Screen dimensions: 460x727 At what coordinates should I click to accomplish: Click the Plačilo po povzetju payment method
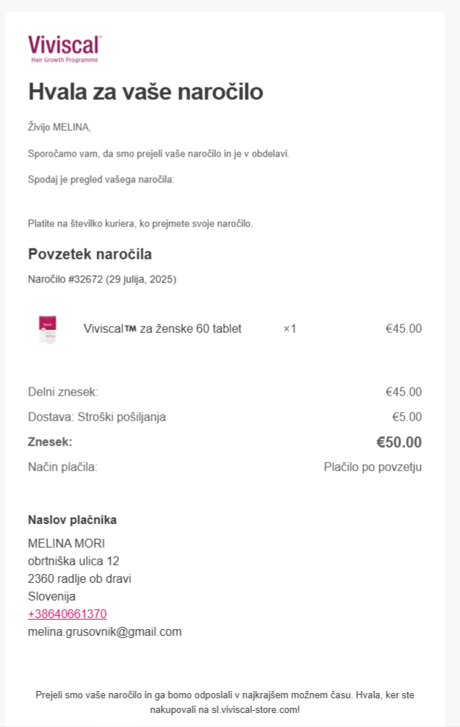point(373,467)
